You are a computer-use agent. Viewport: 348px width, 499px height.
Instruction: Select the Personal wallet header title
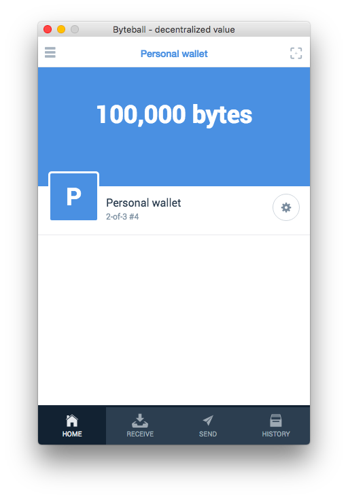[x=174, y=54]
